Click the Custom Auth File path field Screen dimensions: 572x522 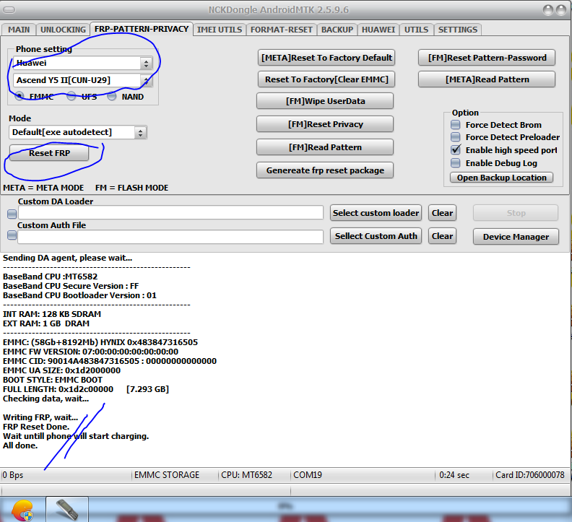tap(170, 236)
